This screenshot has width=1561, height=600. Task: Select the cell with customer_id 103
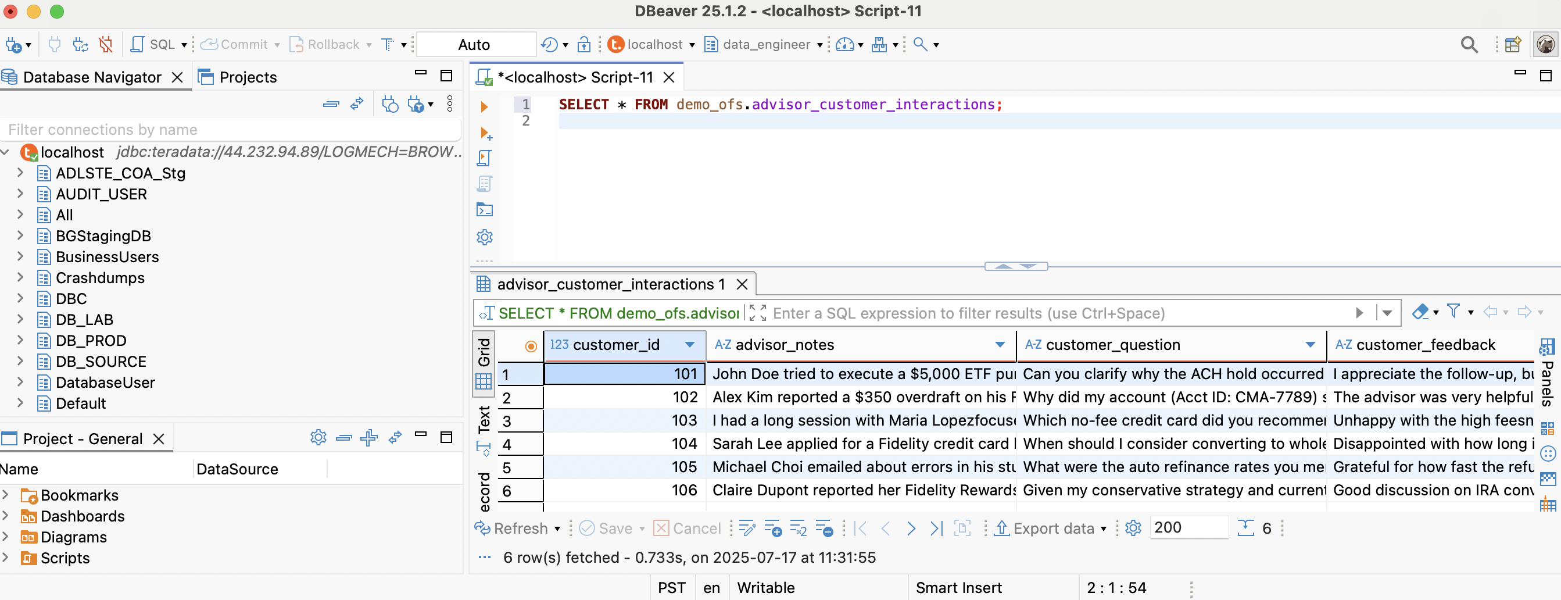pos(624,420)
